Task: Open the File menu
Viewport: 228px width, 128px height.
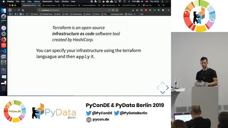Action: [x=17, y=1]
